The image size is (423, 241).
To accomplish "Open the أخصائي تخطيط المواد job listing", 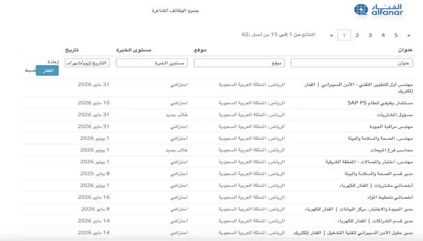I will (390, 198).
